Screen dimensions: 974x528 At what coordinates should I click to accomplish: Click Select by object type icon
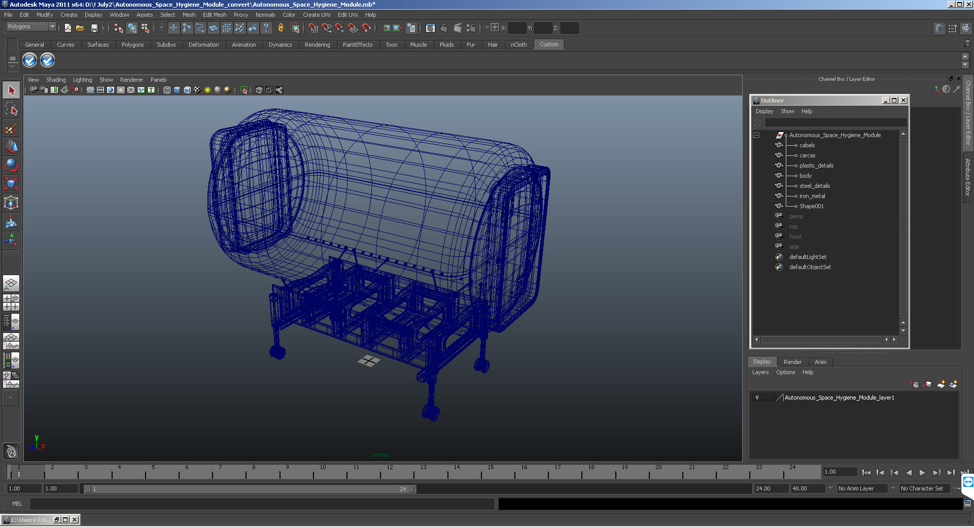pos(132,28)
